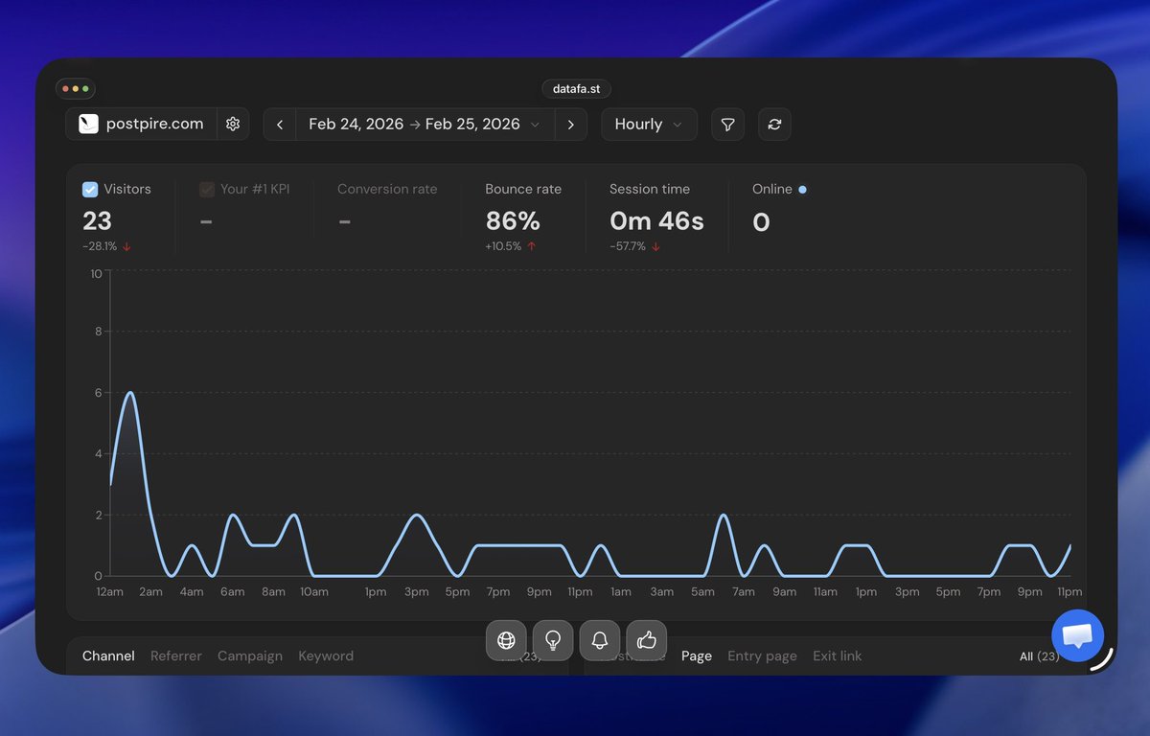Open the Hourly interval dropdown
The image size is (1150, 736).
pos(649,124)
